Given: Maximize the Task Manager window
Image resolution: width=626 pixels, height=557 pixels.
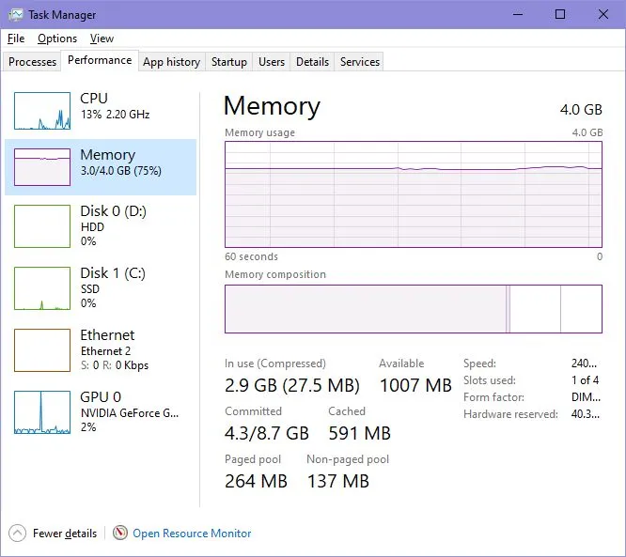Looking at the screenshot, I should tap(560, 14).
